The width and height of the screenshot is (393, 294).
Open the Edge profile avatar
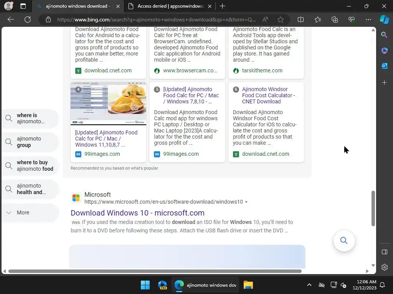(x=8, y=6)
